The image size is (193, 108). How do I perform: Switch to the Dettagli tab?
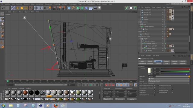[166, 61]
